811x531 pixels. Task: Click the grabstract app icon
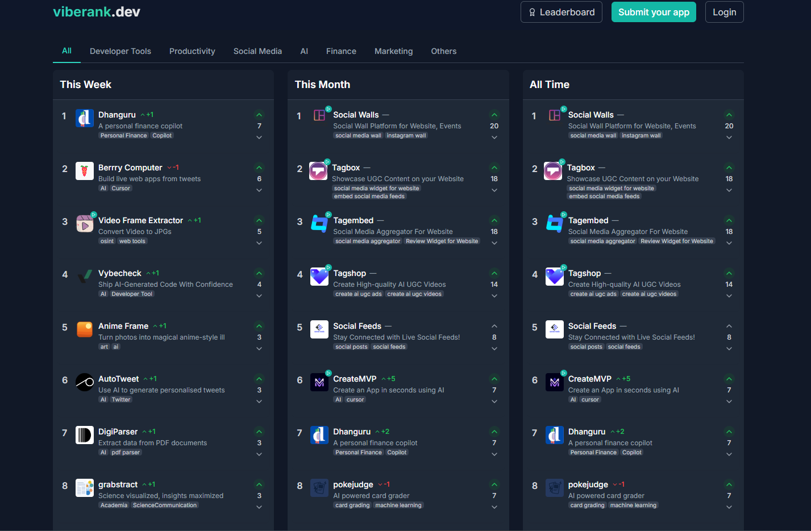85,488
